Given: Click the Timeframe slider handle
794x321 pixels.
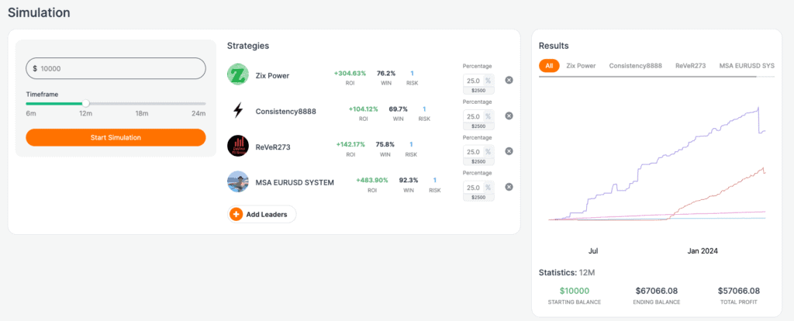Looking at the screenshot, I should pos(86,103).
